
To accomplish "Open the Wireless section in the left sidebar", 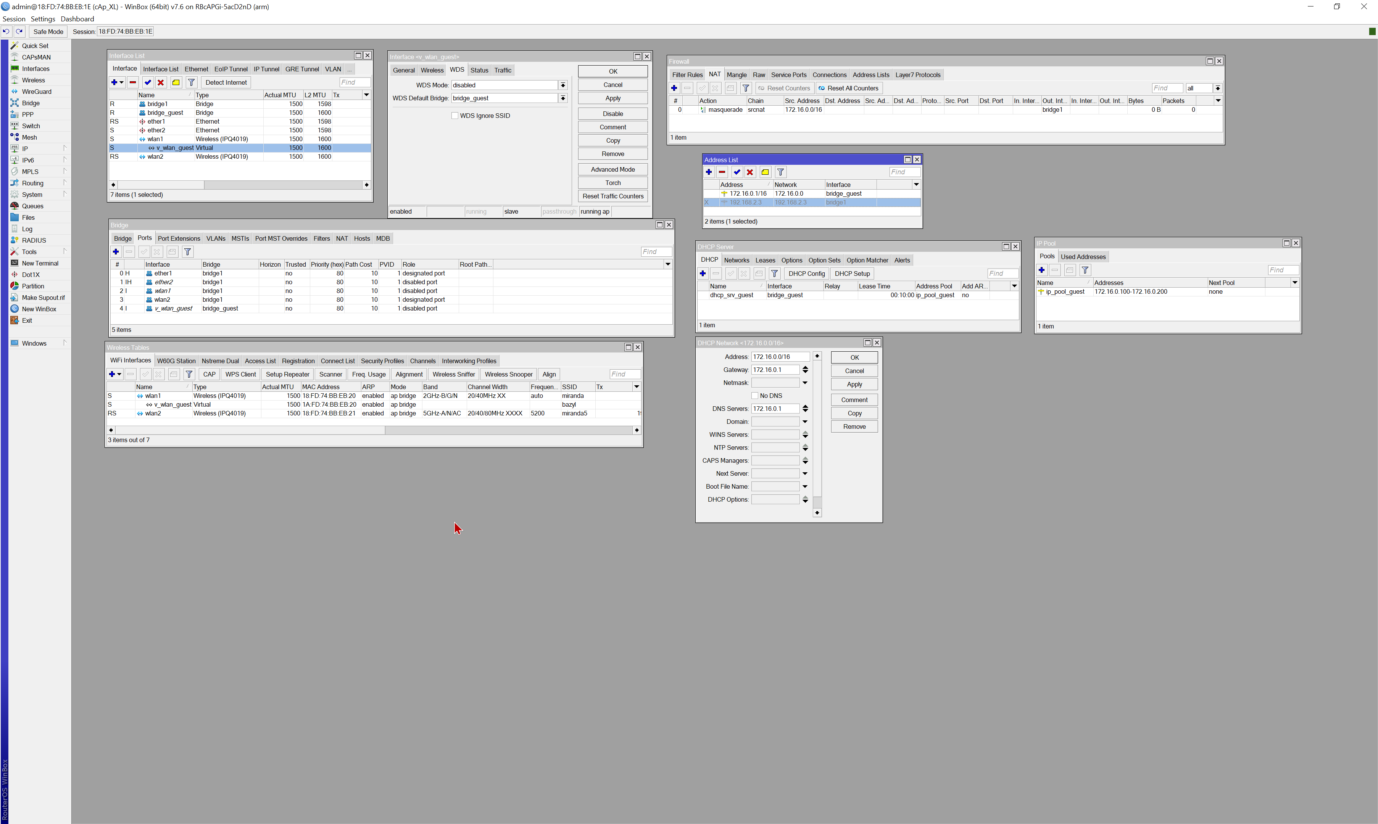I will pyautogui.click(x=33, y=80).
